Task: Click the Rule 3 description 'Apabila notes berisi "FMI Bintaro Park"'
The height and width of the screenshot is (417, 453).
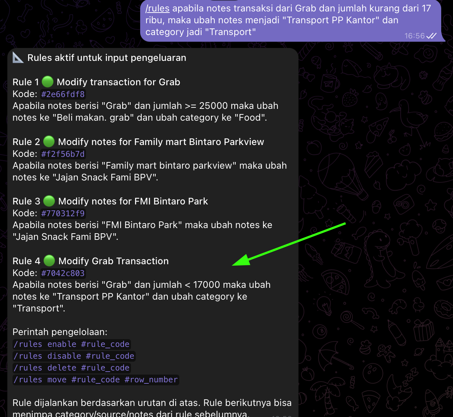Action: coord(142,231)
